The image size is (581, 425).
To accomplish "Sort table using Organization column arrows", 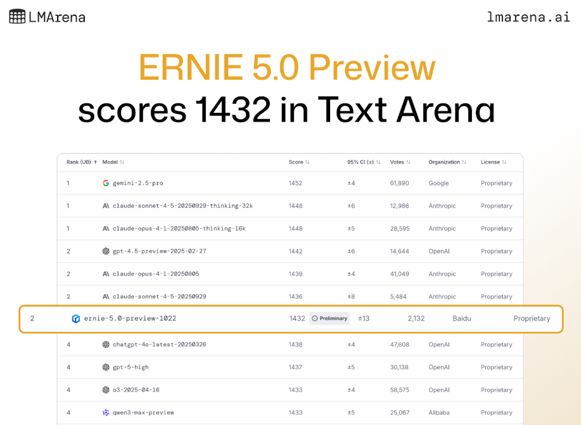I will [464, 162].
